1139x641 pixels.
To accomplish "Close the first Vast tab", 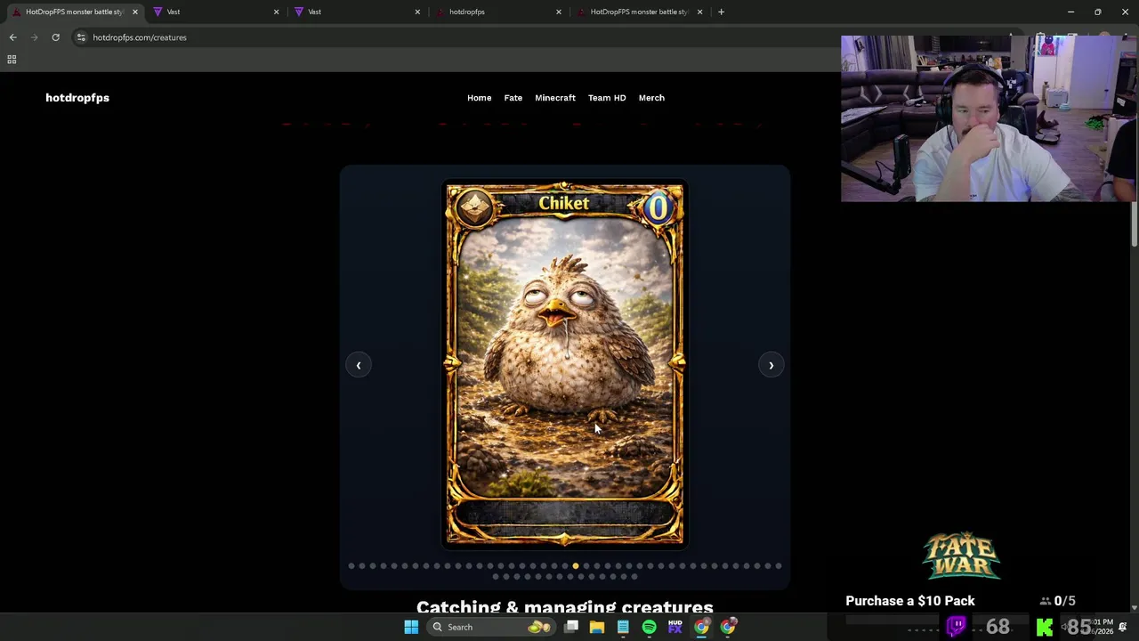I will (276, 12).
